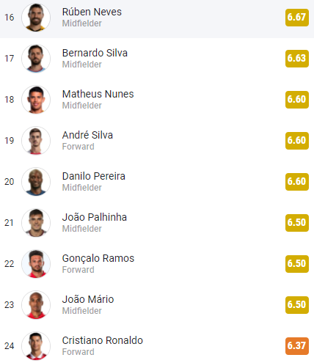Select Gonçalo Ramos' player avatar
Screen dimensions: 314x363
[36, 264]
